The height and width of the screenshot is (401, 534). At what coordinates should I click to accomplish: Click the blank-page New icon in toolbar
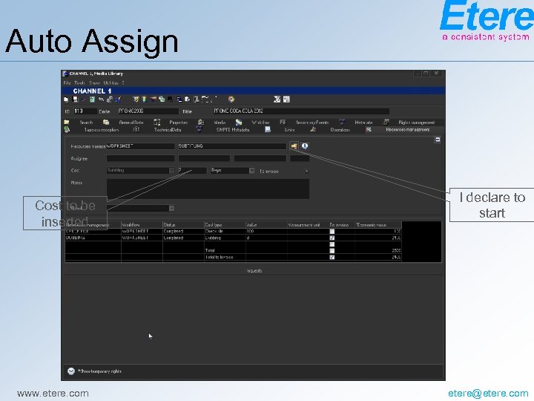coord(66,100)
